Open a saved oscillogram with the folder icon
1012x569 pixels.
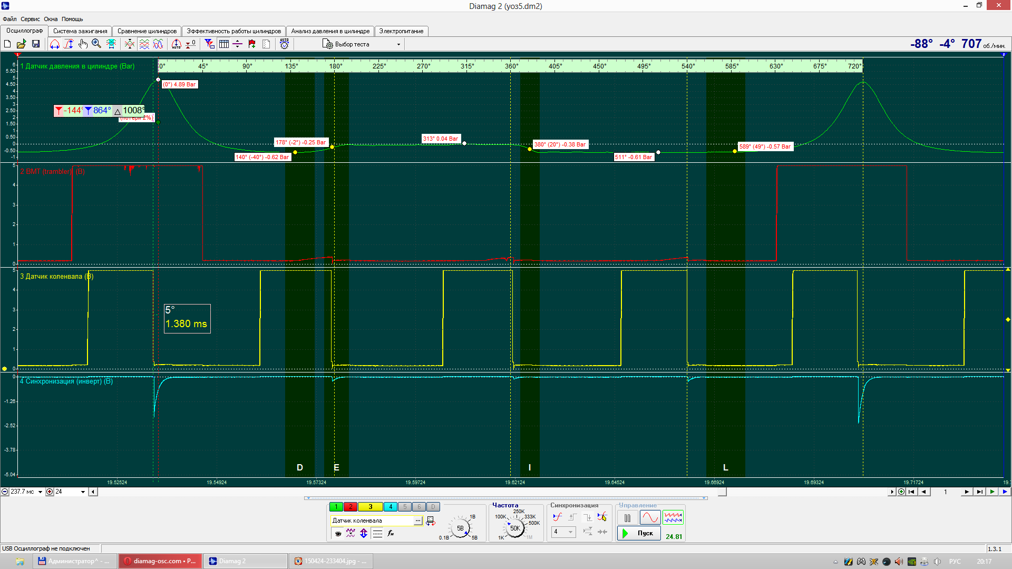[x=22, y=44]
